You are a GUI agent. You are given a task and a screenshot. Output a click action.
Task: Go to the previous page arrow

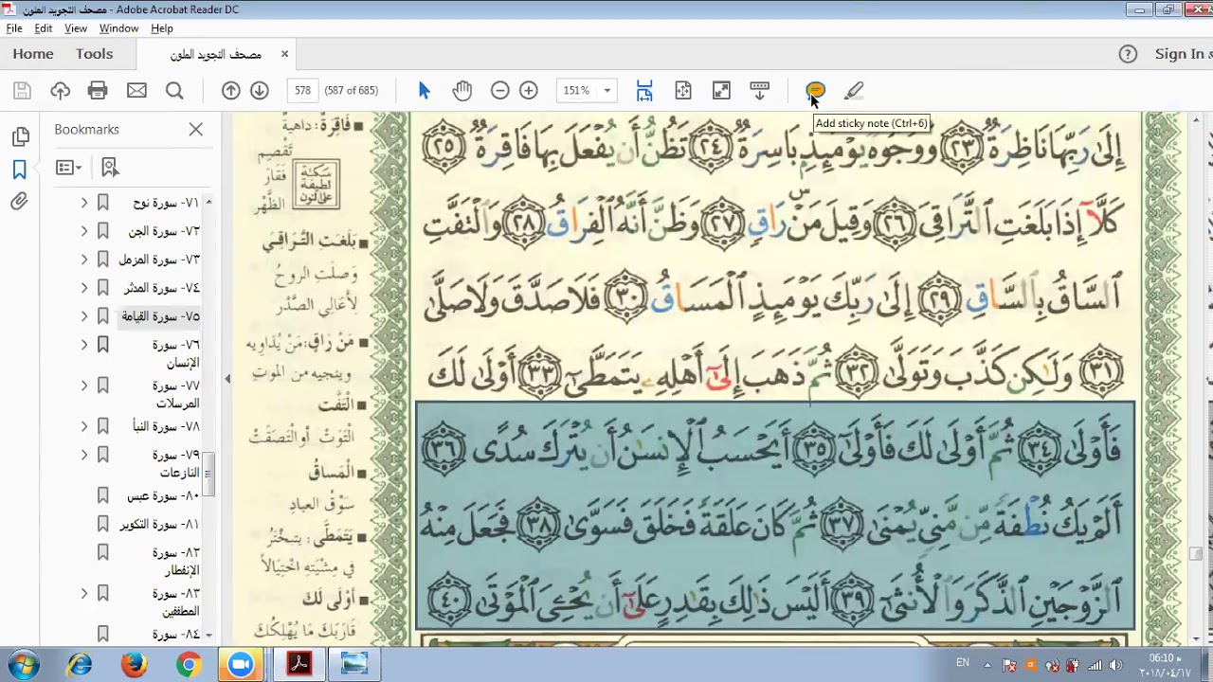click(230, 91)
